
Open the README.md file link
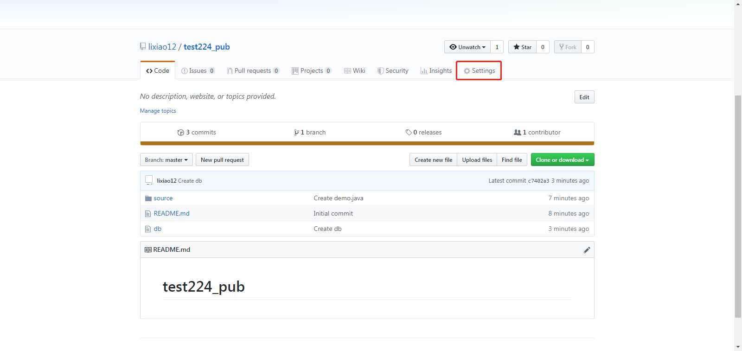(172, 213)
